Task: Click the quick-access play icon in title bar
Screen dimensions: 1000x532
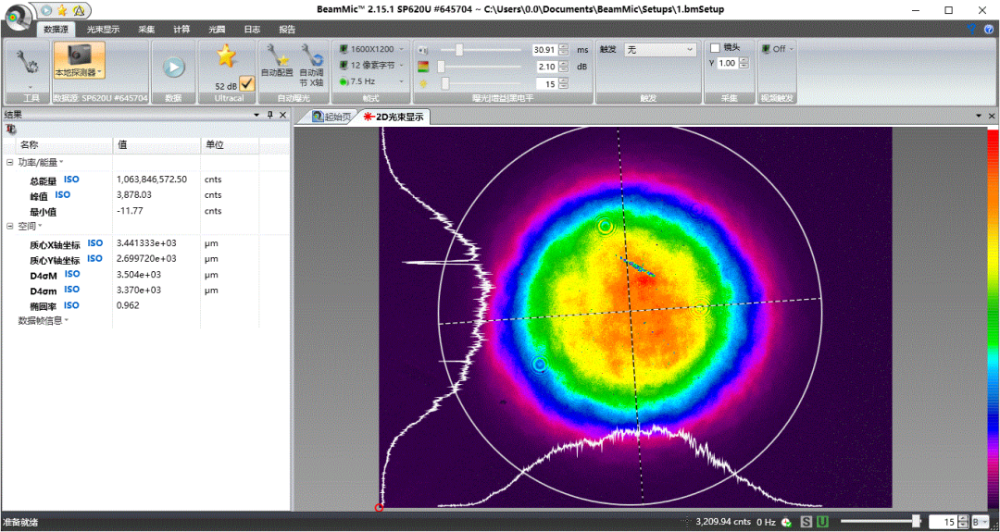Action: 46,9
